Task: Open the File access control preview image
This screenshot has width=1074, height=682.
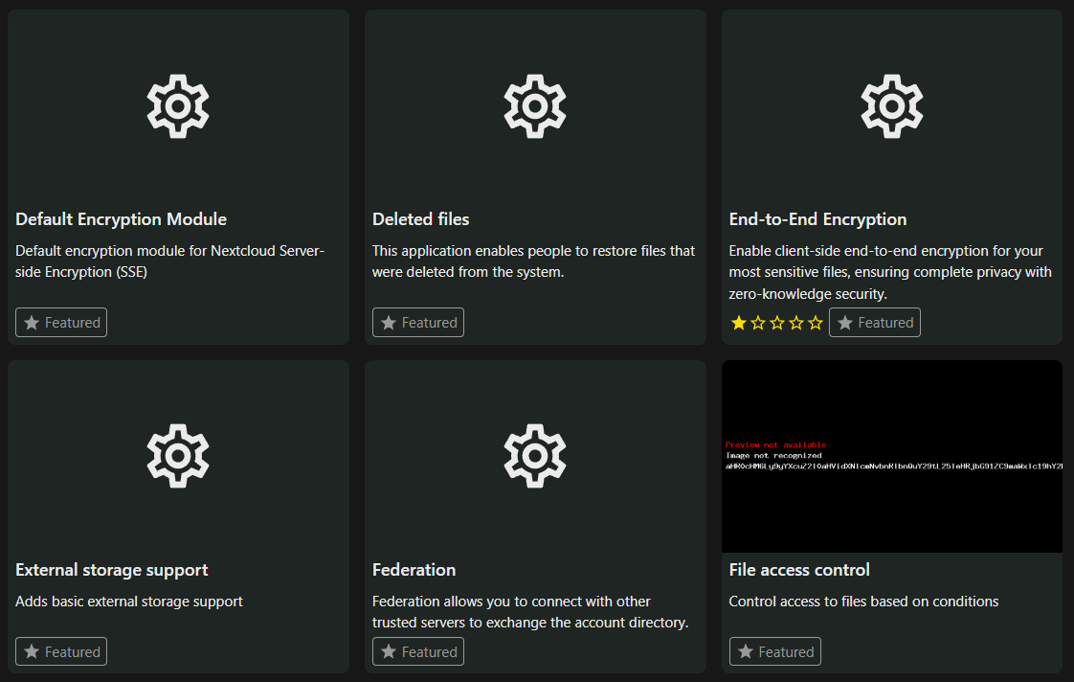Action: coord(892,457)
